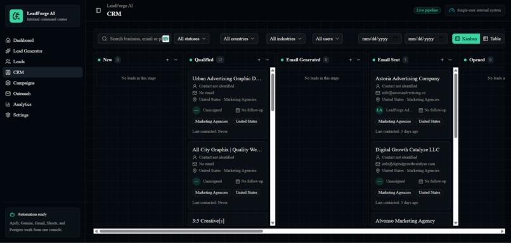Toggle the sidebar collapse icon
Image resolution: width=511 pixels, height=243 pixels.
[98, 10]
